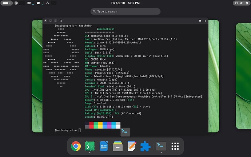The height and width of the screenshot is (157, 251).
Task: Close the terminal window preview
Action: (x=45, y=21)
